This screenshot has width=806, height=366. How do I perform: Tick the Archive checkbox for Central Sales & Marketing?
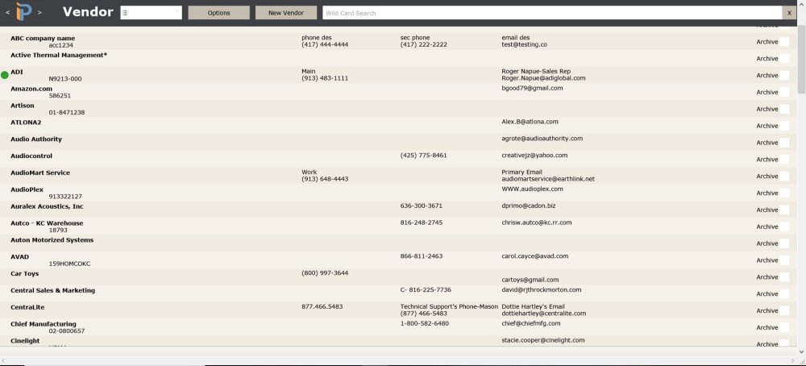click(x=784, y=294)
